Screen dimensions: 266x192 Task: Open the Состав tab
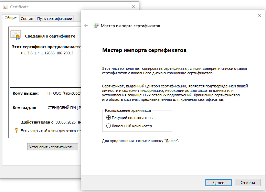pos(27,19)
